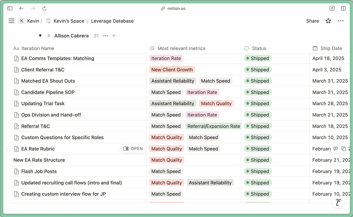Select the EA Rate Rubric row checkbox
The height and width of the screenshot is (217, 353).
tap(9, 149)
